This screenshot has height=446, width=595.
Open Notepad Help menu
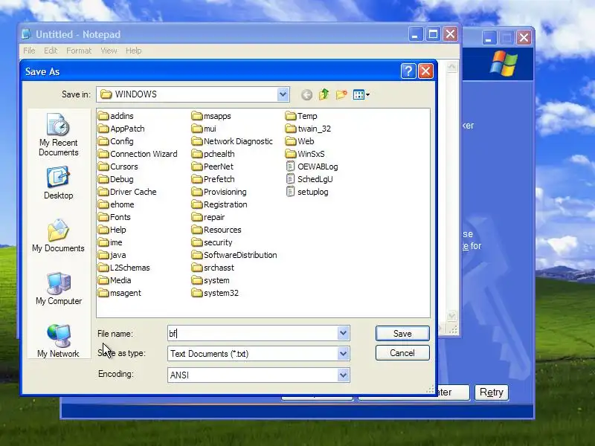click(x=134, y=51)
